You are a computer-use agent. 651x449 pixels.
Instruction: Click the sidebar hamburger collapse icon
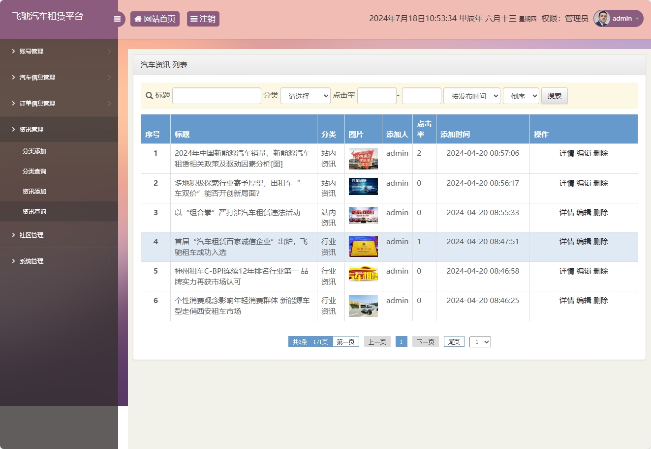coord(117,19)
